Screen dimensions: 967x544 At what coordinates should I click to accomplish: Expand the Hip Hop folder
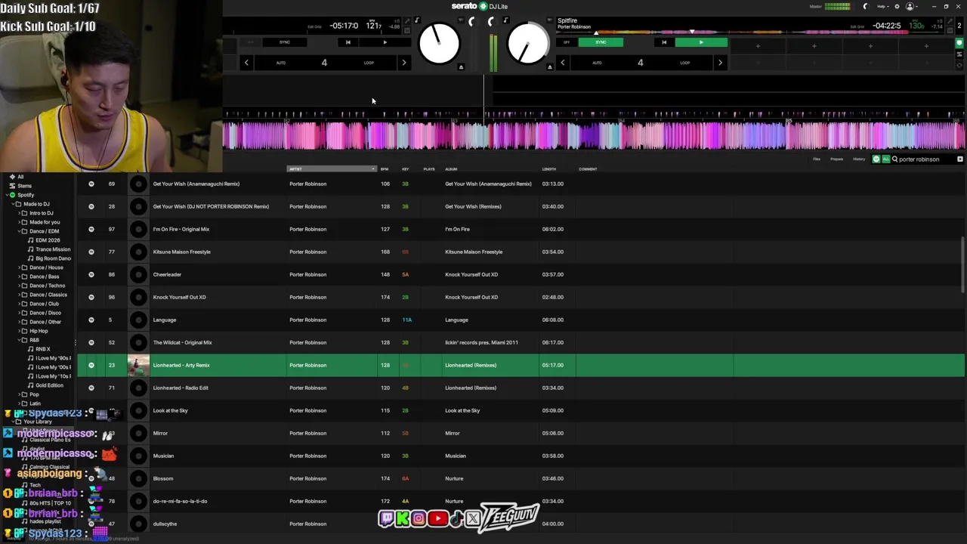[x=18, y=331]
